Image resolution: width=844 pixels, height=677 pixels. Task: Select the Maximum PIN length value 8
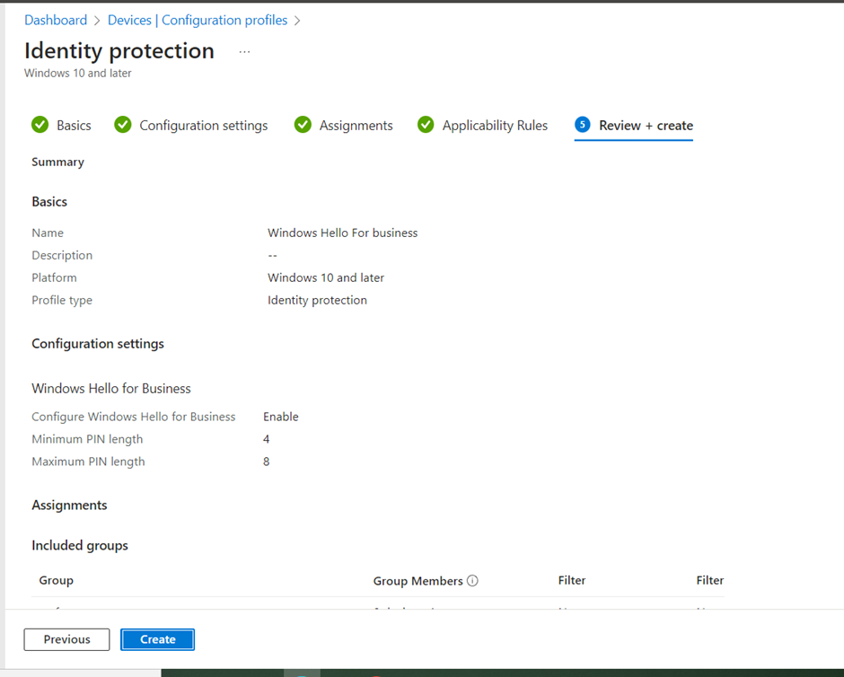click(266, 462)
